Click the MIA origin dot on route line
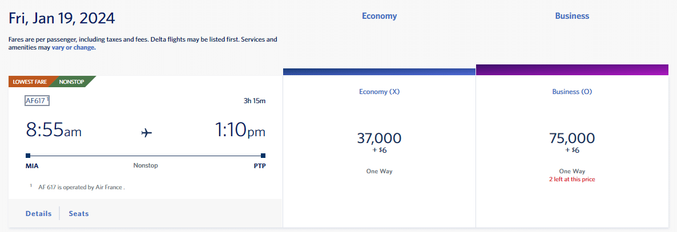The width and height of the screenshot is (677, 232). click(x=28, y=156)
